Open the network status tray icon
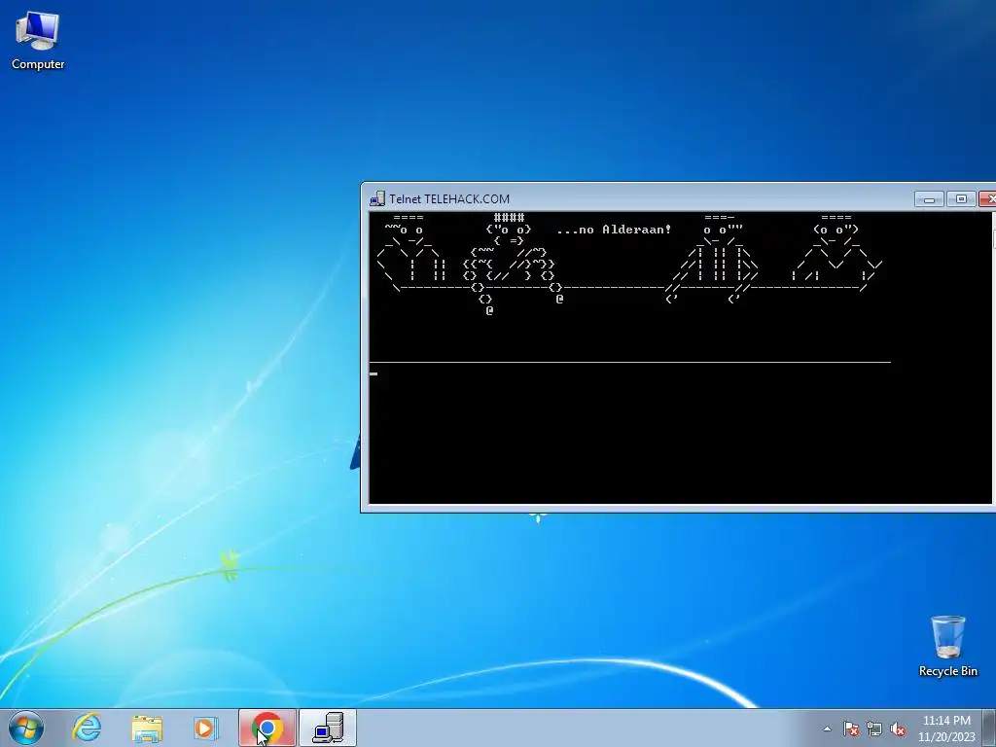The image size is (996, 747). tap(874, 729)
